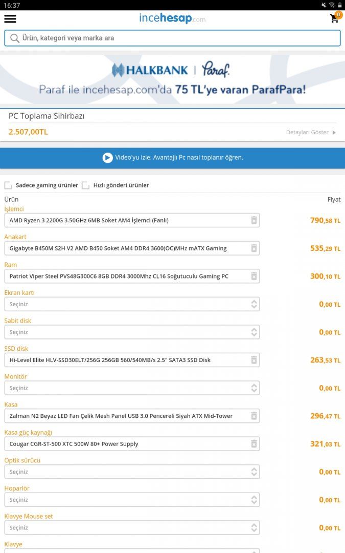345x553 pixels.
Task: Delete the Hi-Level Elite SSD selection
Action: pyautogui.click(x=254, y=360)
